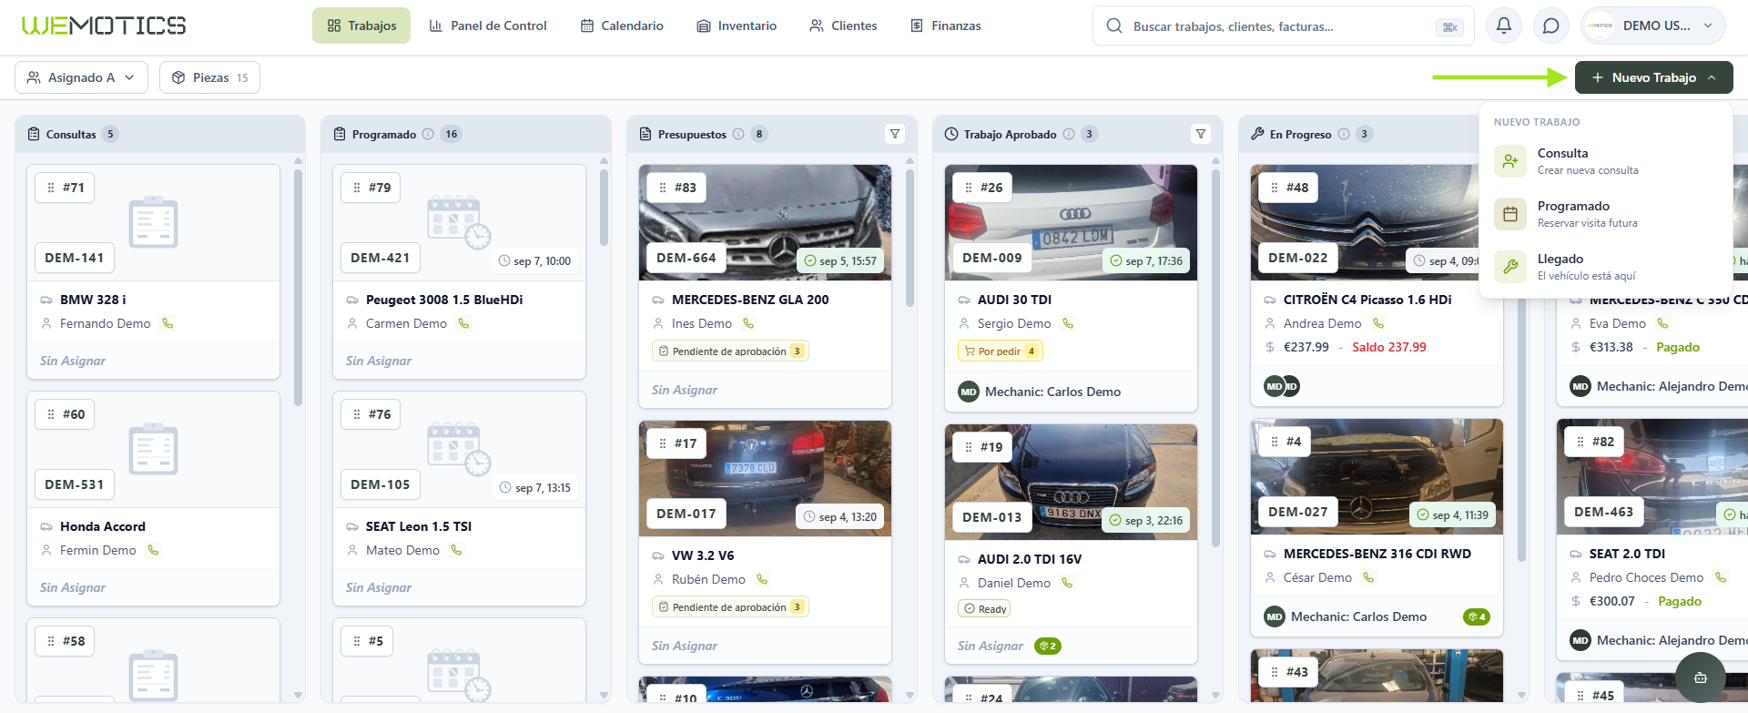The height and width of the screenshot is (713, 1748).
Task: Filter the Presupuestos column
Action: [895, 134]
